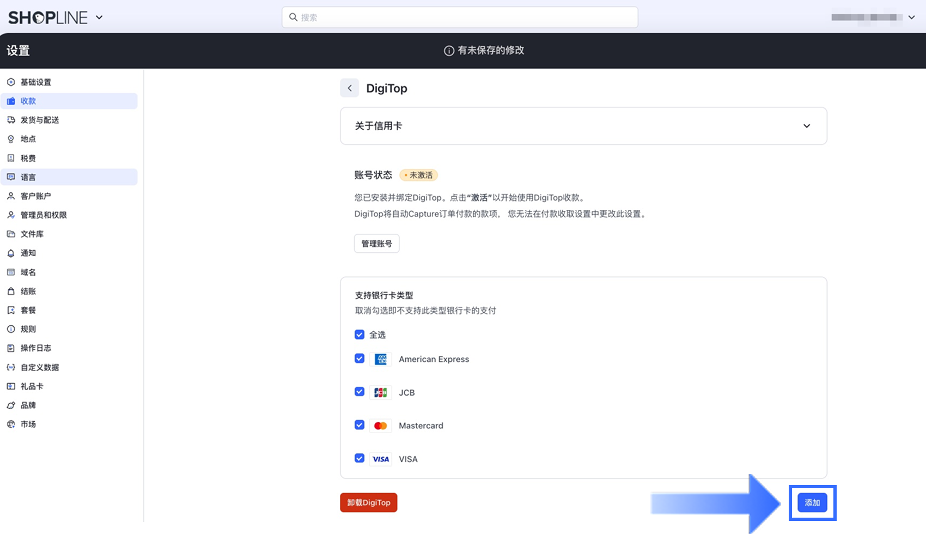The image size is (926, 534).
Task: Click the 礼品卡 gift card icon
Action: tap(11, 386)
